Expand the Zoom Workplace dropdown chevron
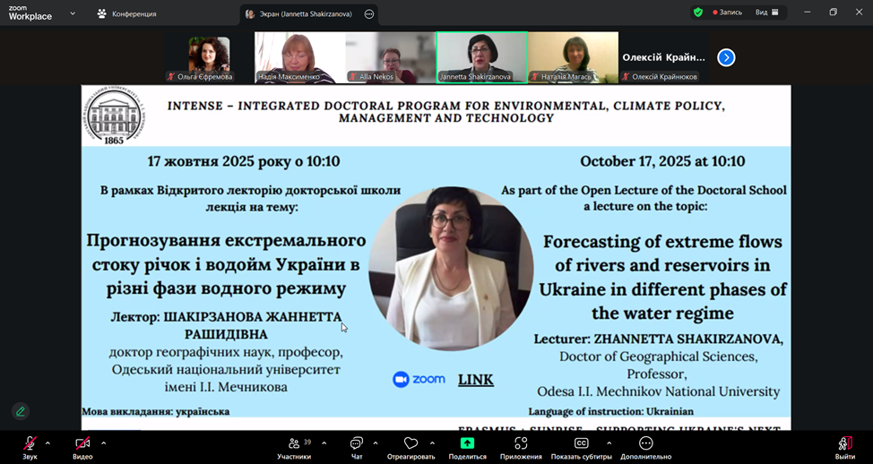Viewport: 873px width, 464px height. pyautogui.click(x=73, y=13)
